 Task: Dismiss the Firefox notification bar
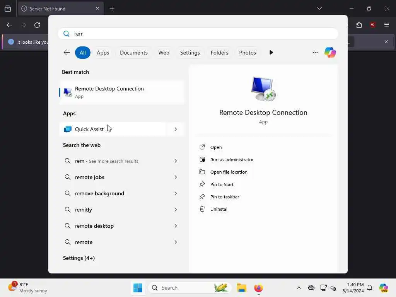pos(386,42)
